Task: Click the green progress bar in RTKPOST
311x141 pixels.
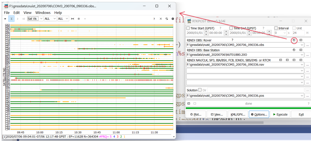Action: coord(248,108)
